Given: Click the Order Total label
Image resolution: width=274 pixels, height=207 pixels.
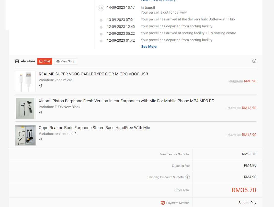Looking at the screenshot, I should (x=182, y=190).
